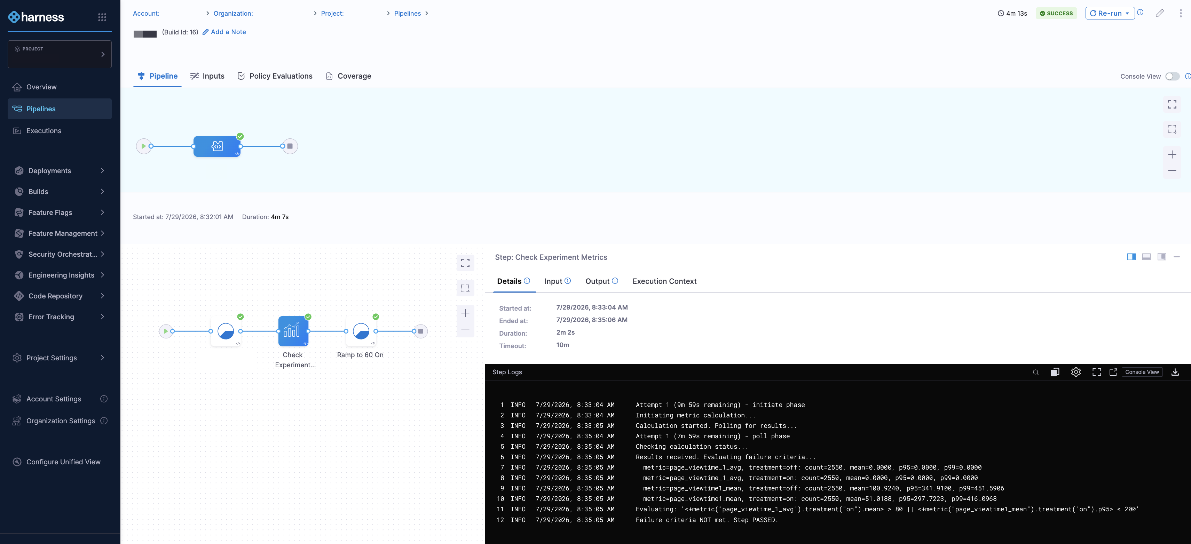Screen dimensions: 1191x544
Task: Enter fullscreen for the upper pipeline canvas
Action: click(1172, 104)
